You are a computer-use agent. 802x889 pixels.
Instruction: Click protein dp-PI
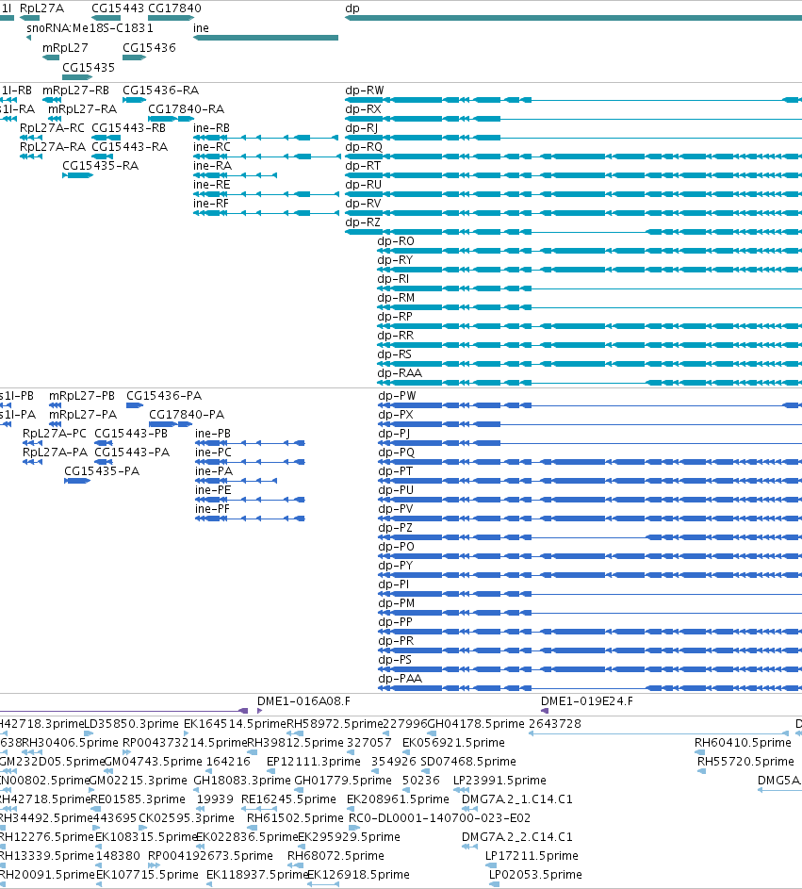(x=394, y=584)
